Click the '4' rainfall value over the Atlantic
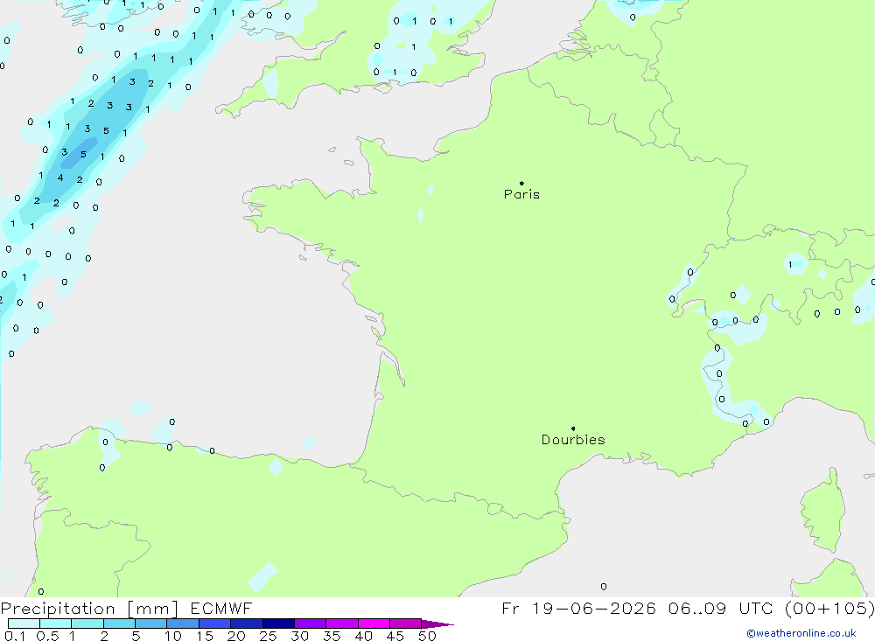 coord(60,178)
